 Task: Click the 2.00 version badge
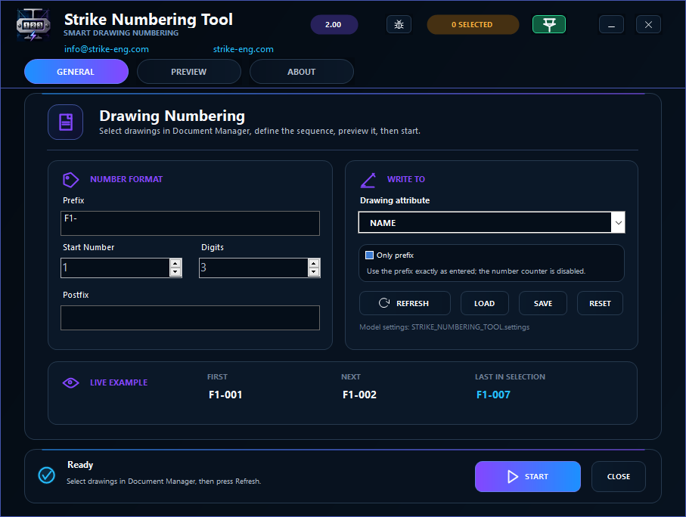point(334,24)
